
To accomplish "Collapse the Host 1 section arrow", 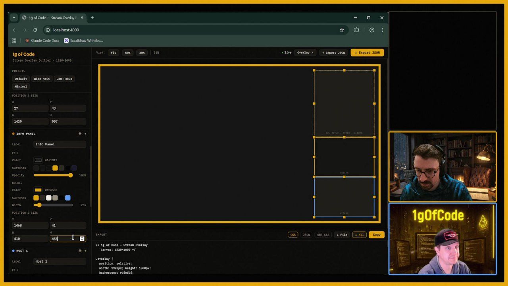I will tap(85, 251).
